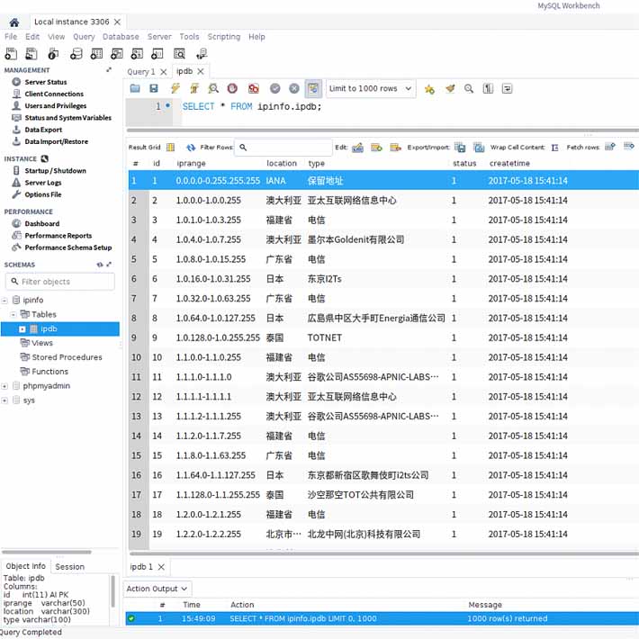Open SQL script file toolbar icon
The image size is (639, 639).
[x=31, y=53]
